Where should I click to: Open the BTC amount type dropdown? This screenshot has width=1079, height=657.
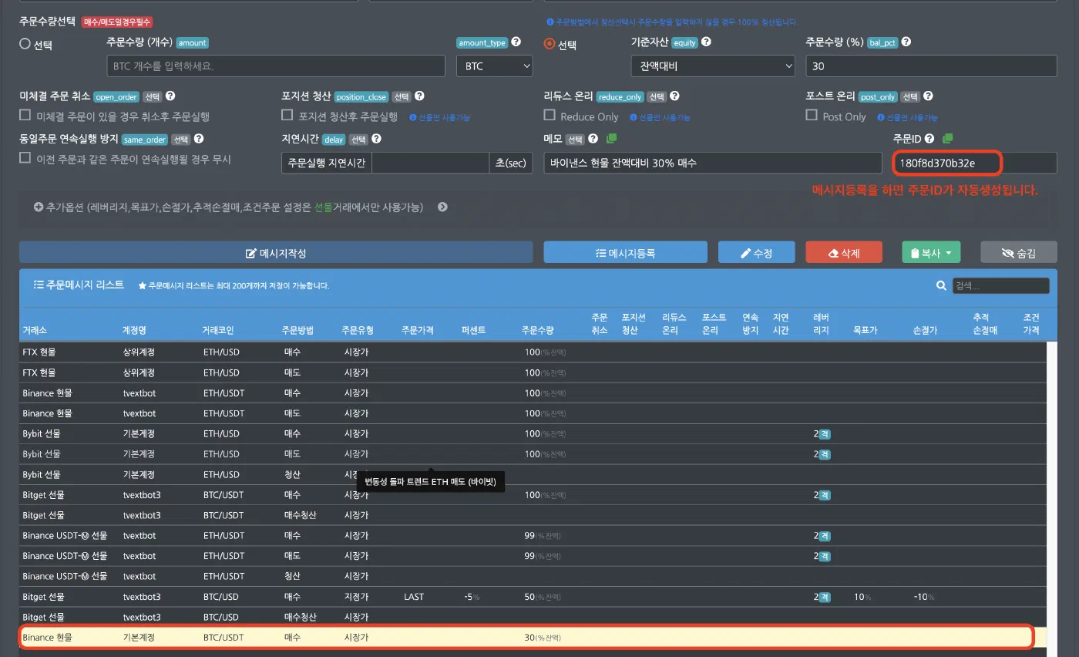[x=494, y=66]
